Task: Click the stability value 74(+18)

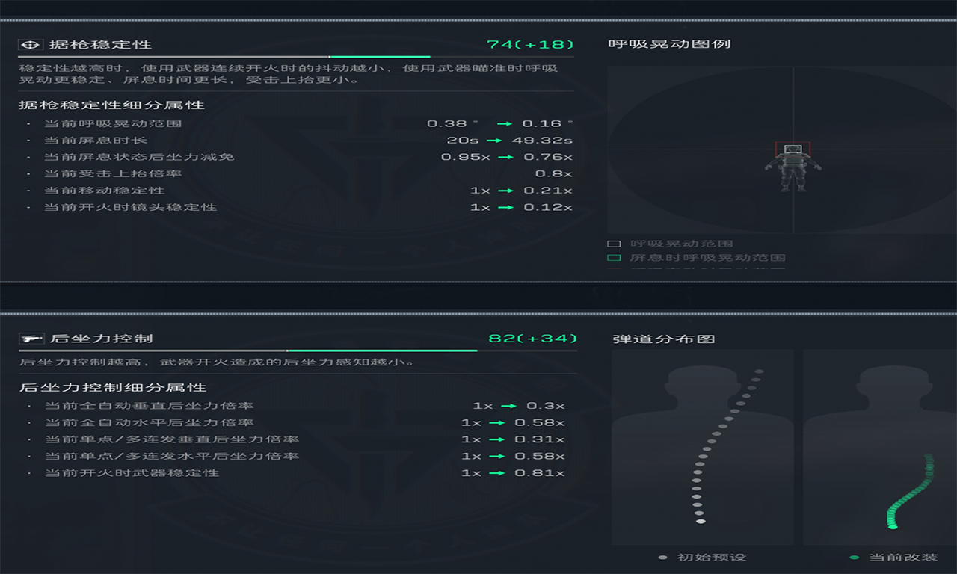Action: click(x=530, y=44)
